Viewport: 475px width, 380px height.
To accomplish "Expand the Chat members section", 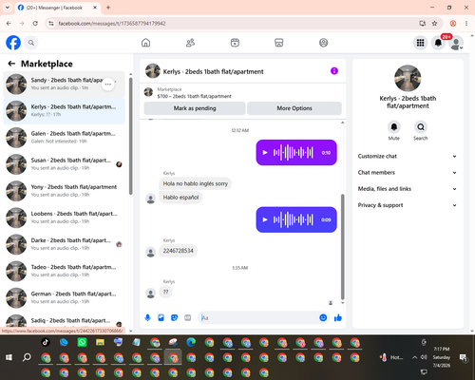I will click(x=408, y=173).
